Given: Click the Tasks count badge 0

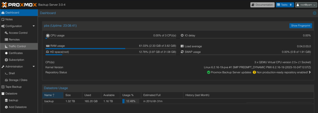Looking at the screenshot, I should tap(290, 5).
